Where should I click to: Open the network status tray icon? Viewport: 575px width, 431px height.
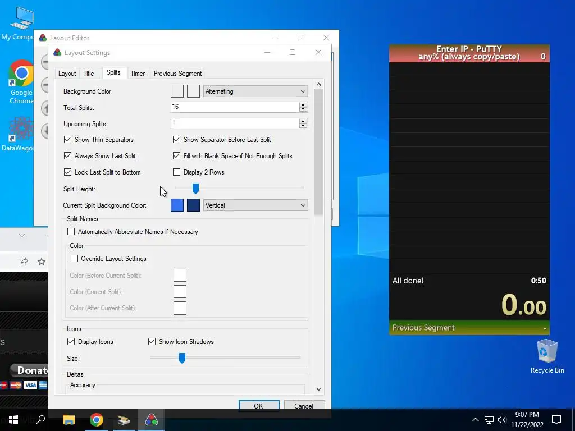coord(489,420)
